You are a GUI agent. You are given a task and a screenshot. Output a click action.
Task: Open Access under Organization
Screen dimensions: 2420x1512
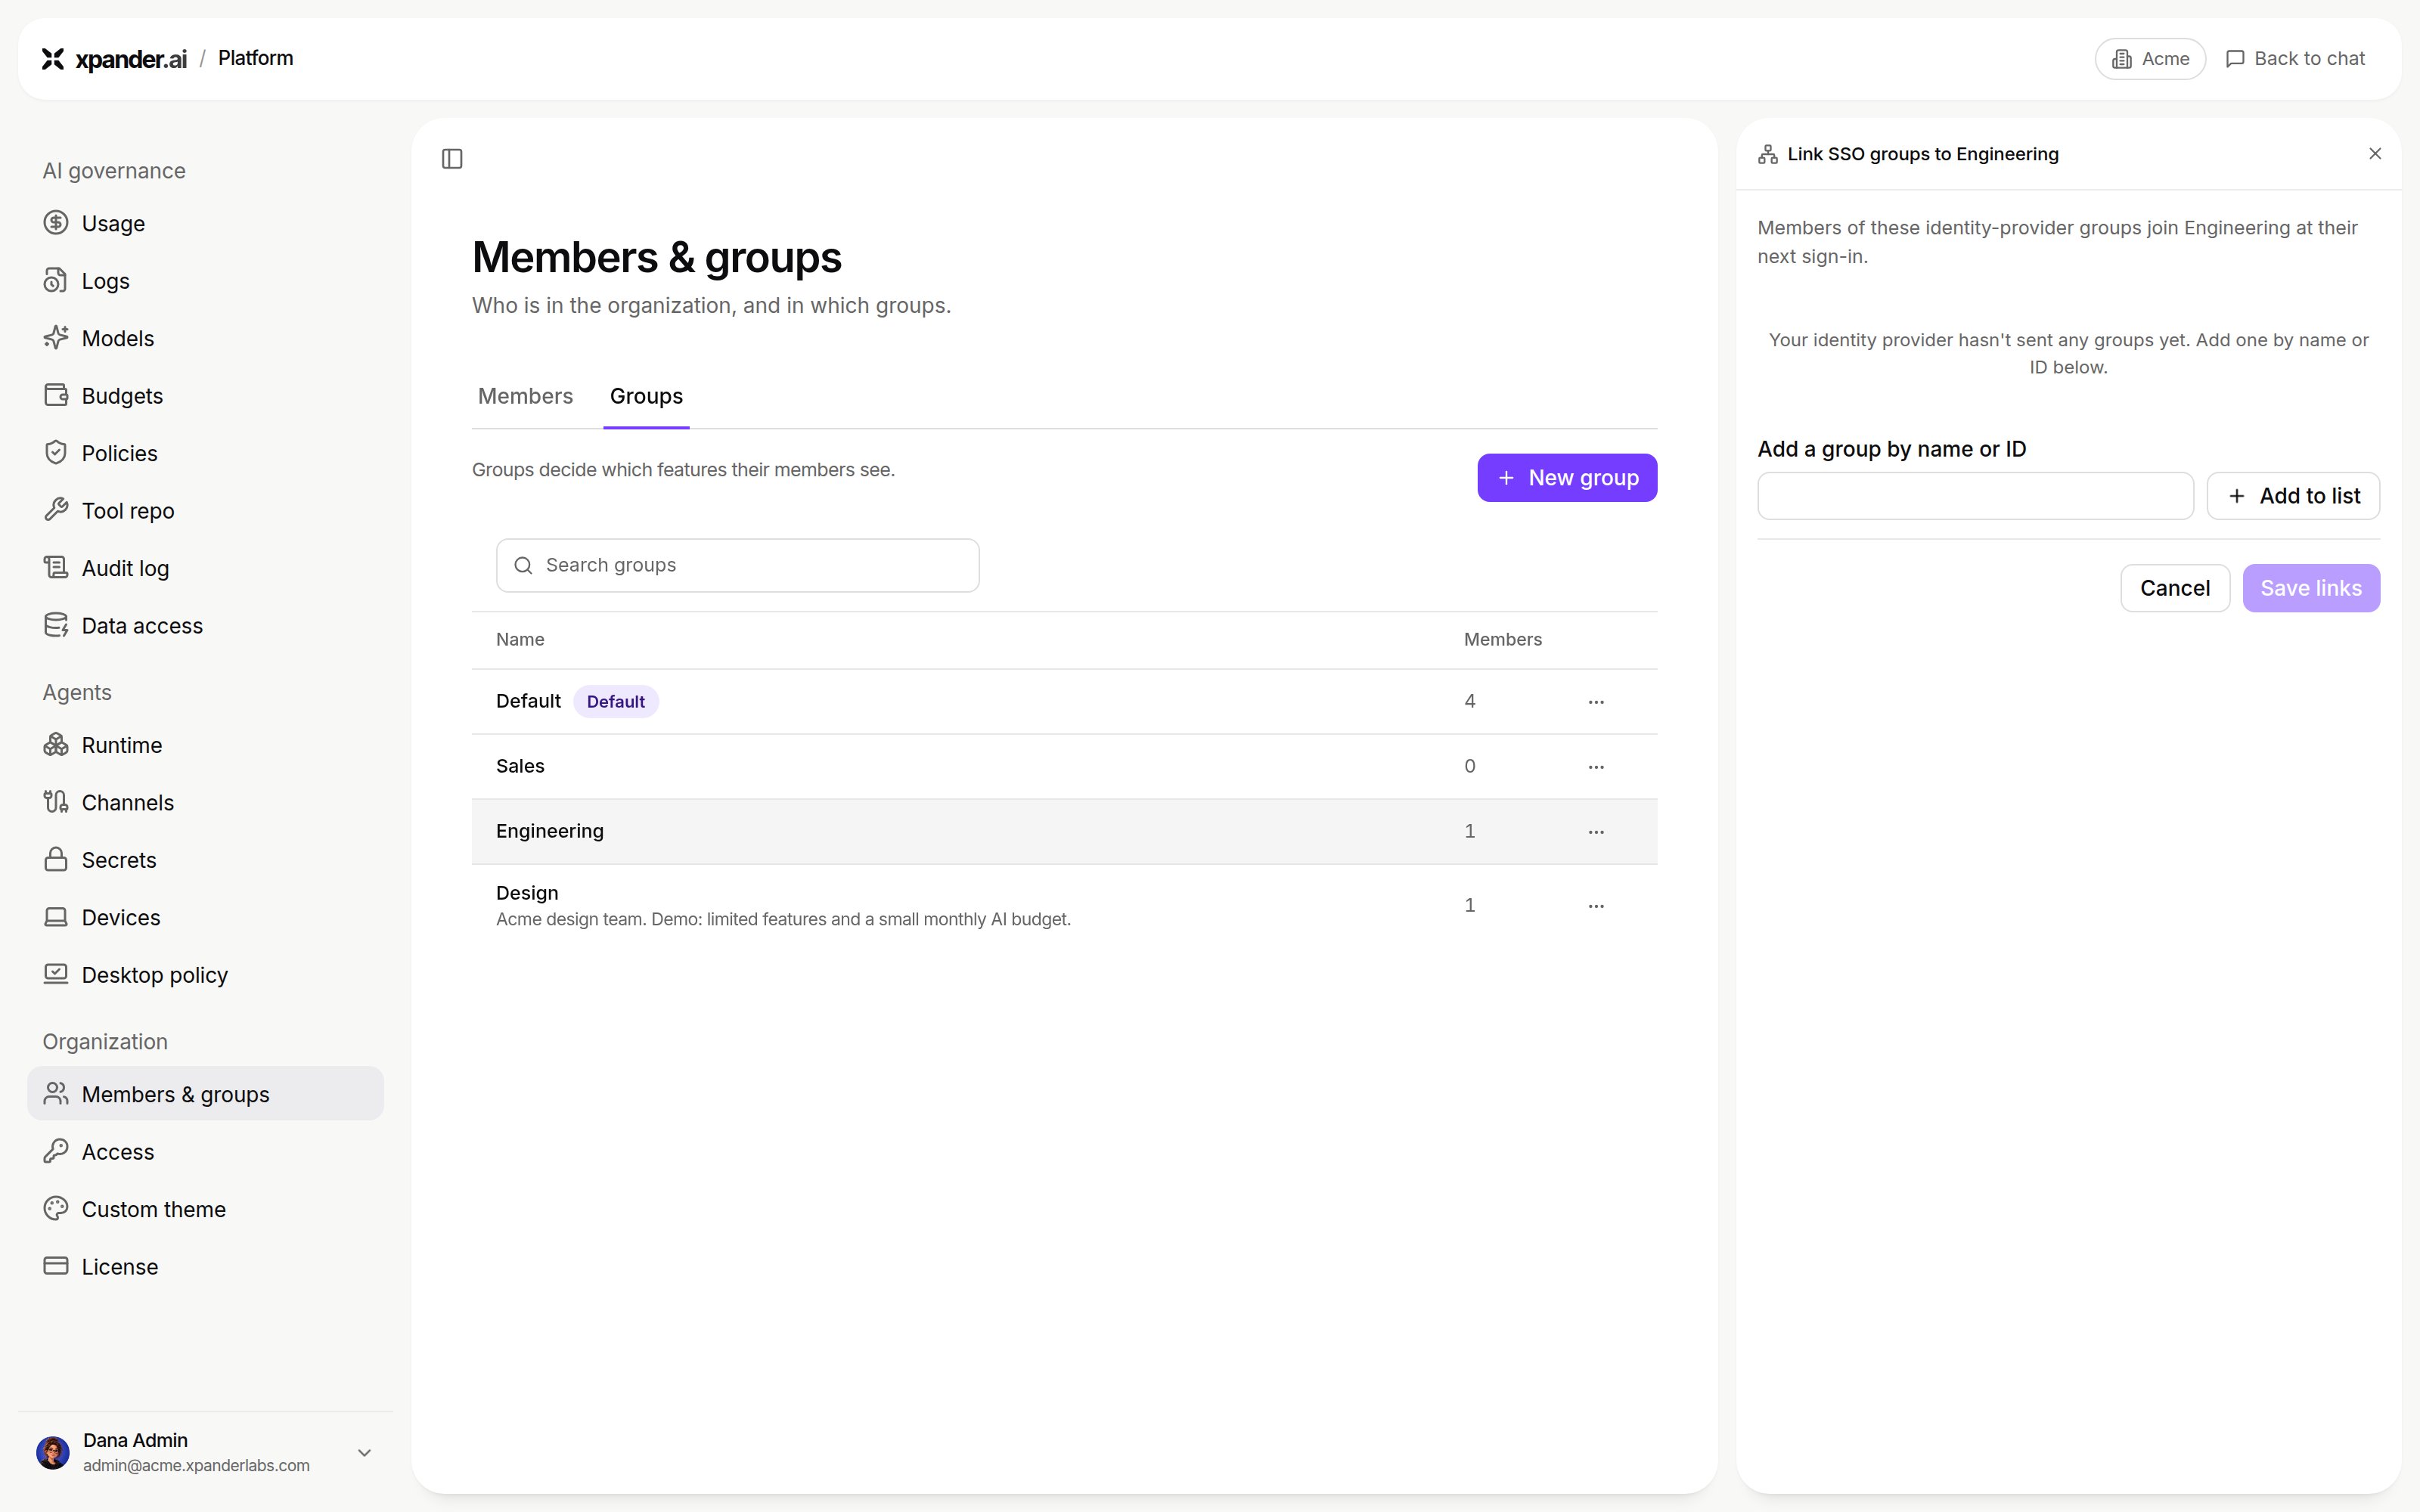pos(205,1152)
